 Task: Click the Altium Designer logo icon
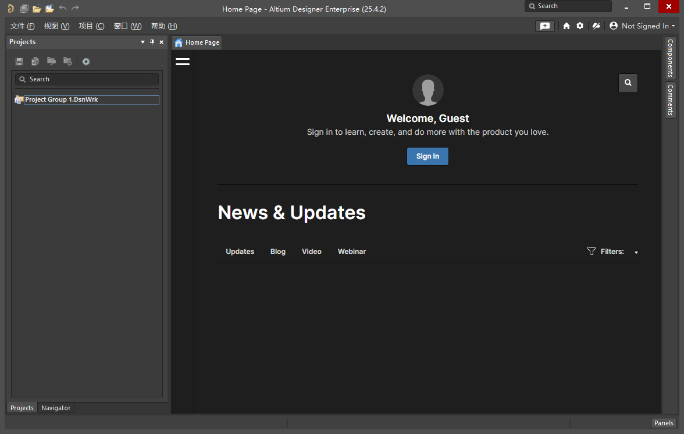point(10,8)
